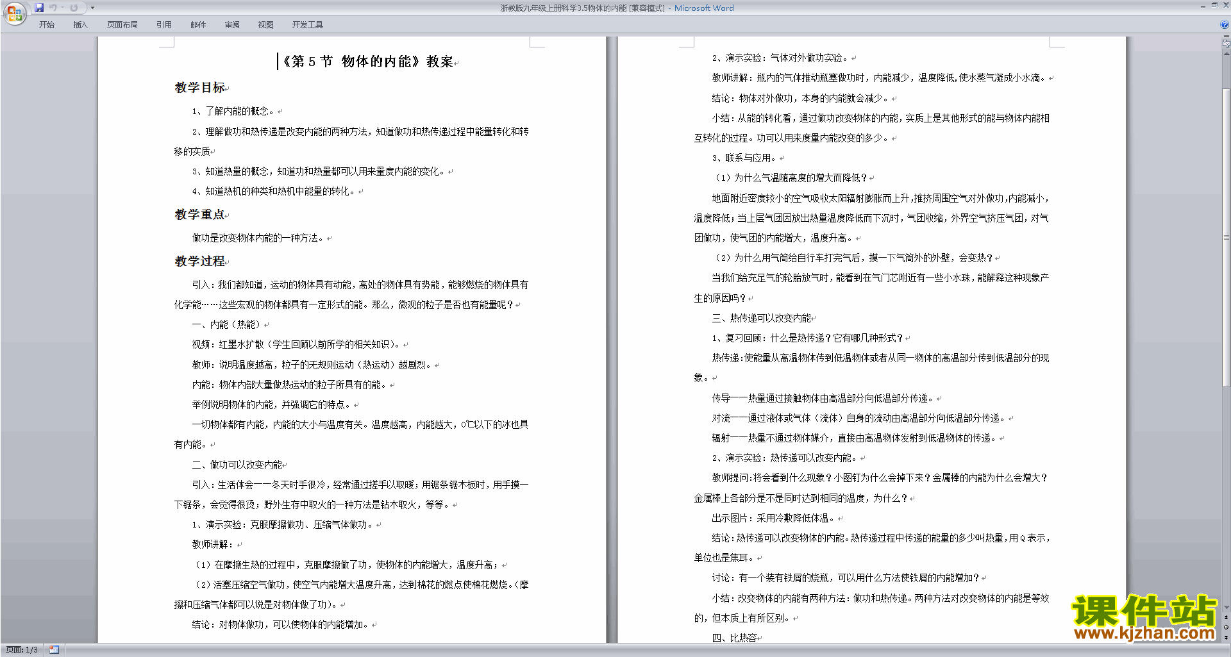Click the heading 教学目标
Screen dimensions: 1231x657
point(199,88)
